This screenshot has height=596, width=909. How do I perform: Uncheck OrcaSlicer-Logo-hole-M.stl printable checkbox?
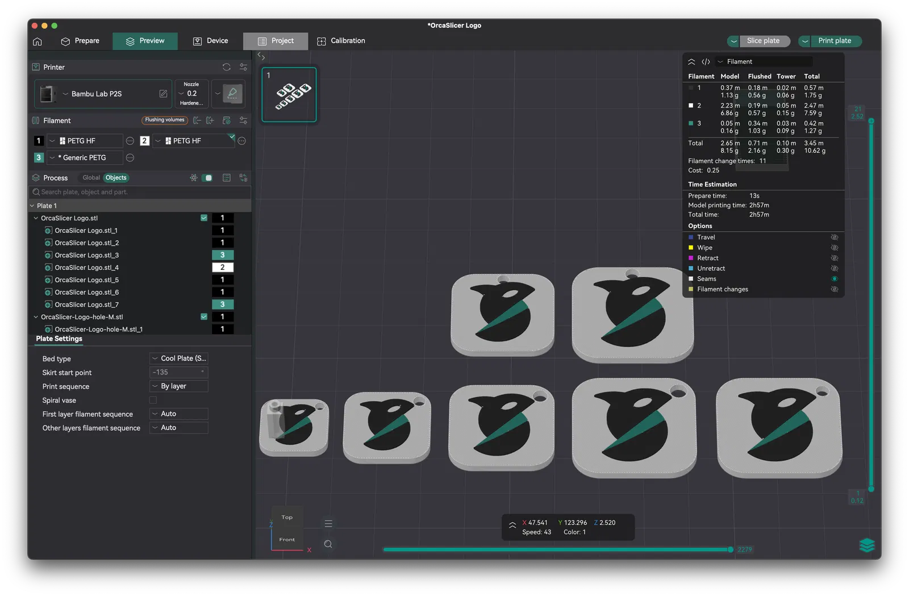(x=204, y=317)
